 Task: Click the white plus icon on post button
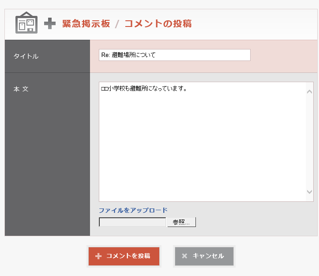pyautogui.click(x=98, y=256)
